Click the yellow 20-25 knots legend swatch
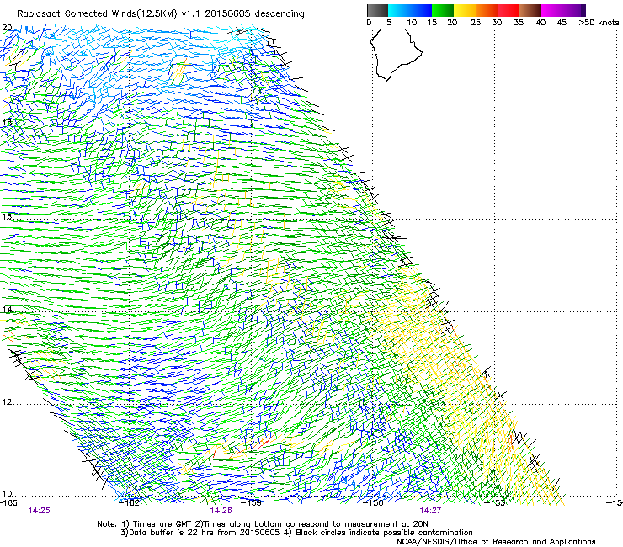This screenshot has width=623, height=547. [x=465, y=10]
